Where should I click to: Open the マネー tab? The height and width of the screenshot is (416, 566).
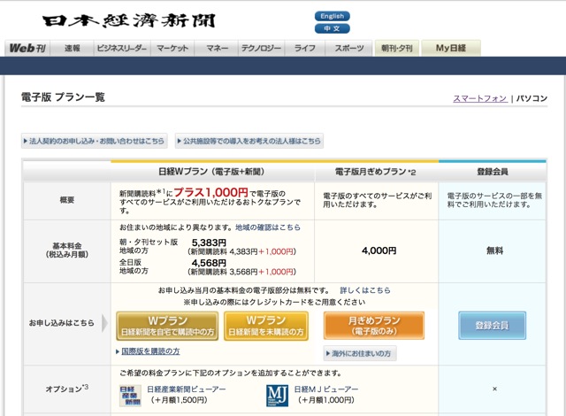[x=217, y=48]
